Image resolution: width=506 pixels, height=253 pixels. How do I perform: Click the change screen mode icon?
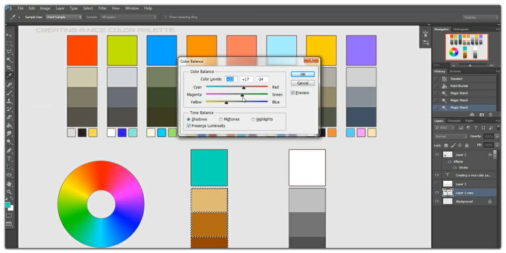tap(9, 224)
